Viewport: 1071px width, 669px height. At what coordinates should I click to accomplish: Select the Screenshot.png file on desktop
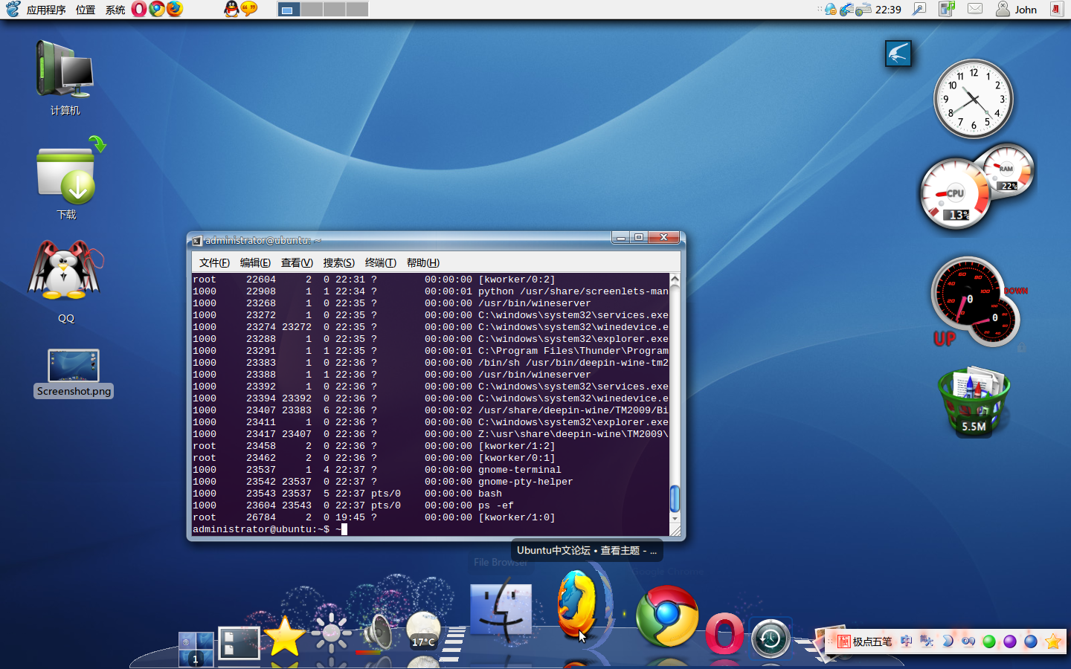(74, 374)
